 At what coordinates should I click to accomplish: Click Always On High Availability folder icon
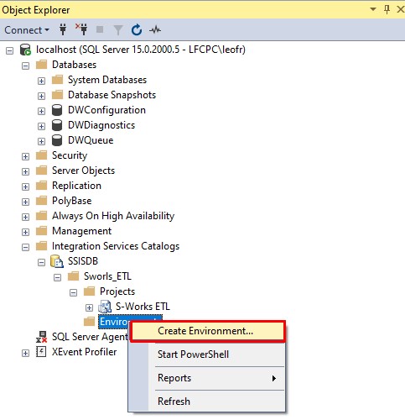41,216
